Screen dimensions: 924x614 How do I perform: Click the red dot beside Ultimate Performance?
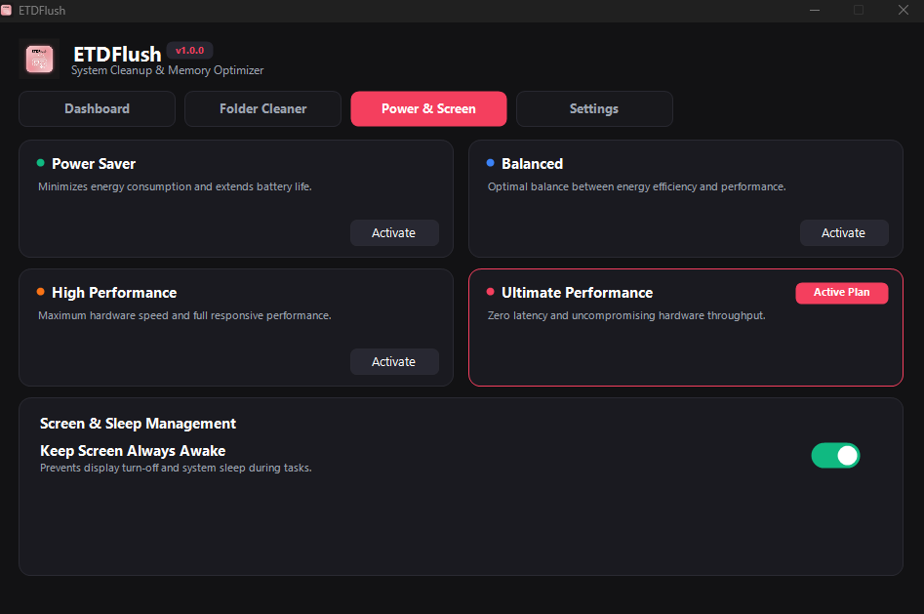(490, 291)
